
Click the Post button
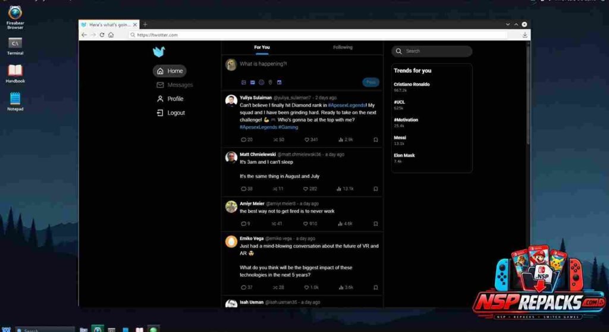pos(371,83)
